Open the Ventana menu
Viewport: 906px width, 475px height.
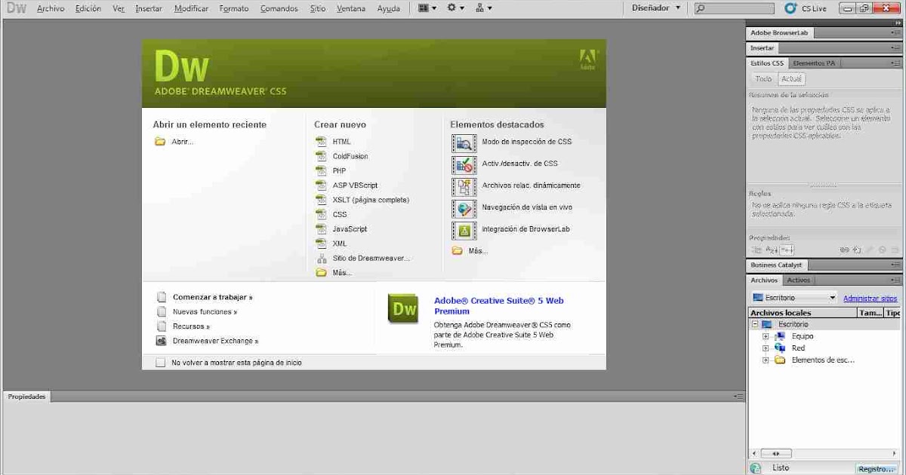351,8
